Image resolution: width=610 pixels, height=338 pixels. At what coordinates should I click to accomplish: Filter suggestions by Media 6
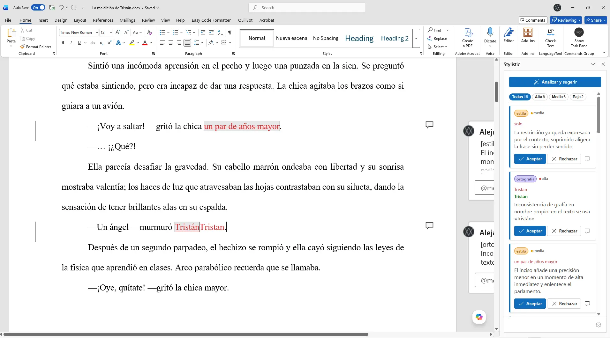coord(559,97)
